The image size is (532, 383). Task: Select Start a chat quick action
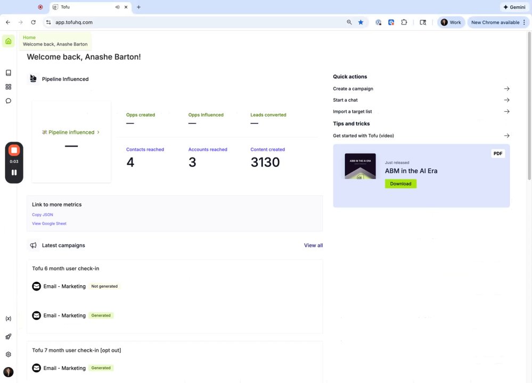click(x=345, y=100)
